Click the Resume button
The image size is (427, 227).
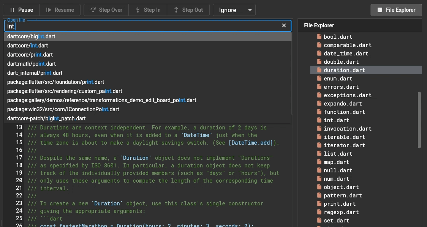coord(60,10)
